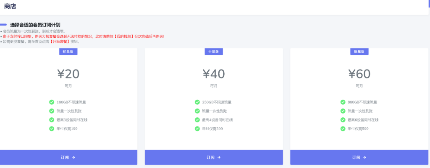The width and height of the screenshot is (430, 168).
Task: Click the 最高6设备同时在线 text
Action: click(363, 120)
